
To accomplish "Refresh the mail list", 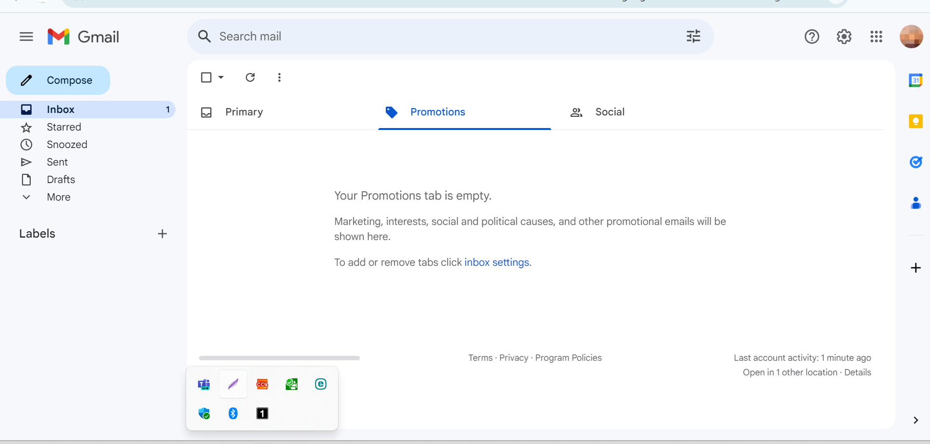I will coord(250,77).
